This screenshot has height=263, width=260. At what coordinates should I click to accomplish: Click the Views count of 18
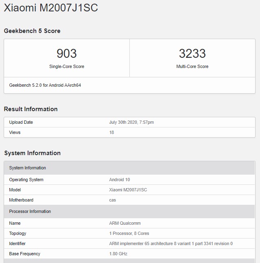pyautogui.click(x=111, y=132)
